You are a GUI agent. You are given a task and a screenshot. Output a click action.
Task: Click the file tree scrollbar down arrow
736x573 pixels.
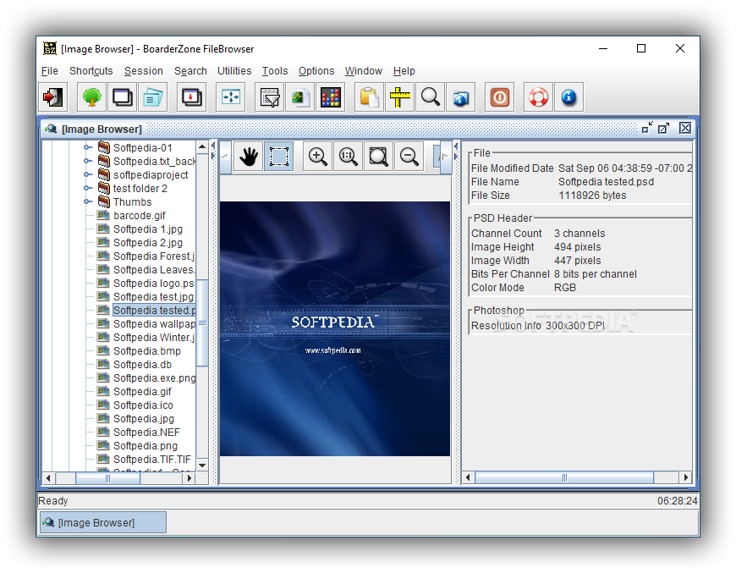[202, 466]
